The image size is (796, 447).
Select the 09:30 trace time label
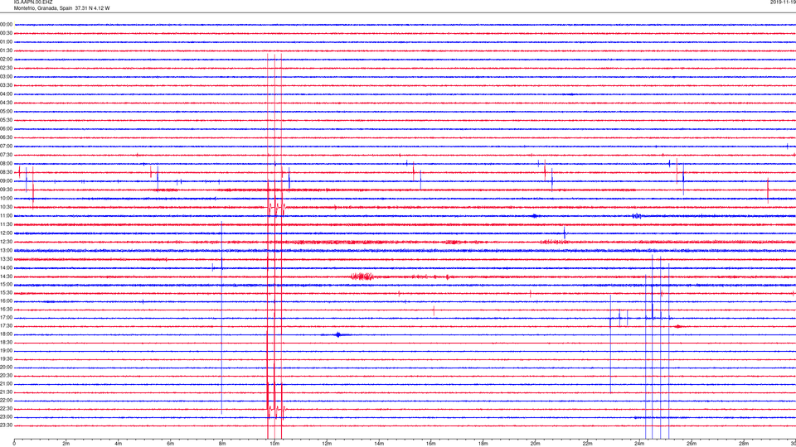pos(6,190)
